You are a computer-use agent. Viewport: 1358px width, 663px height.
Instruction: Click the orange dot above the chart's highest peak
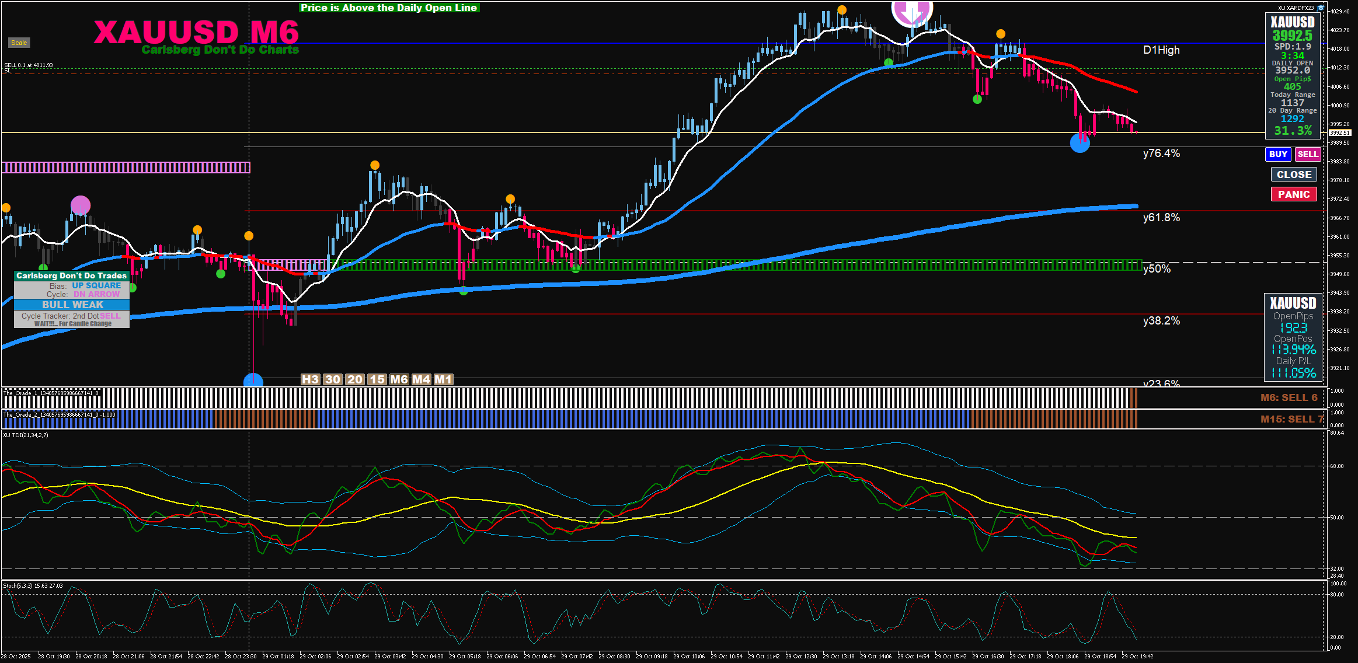pyautogui.click(x=842, y=10)
